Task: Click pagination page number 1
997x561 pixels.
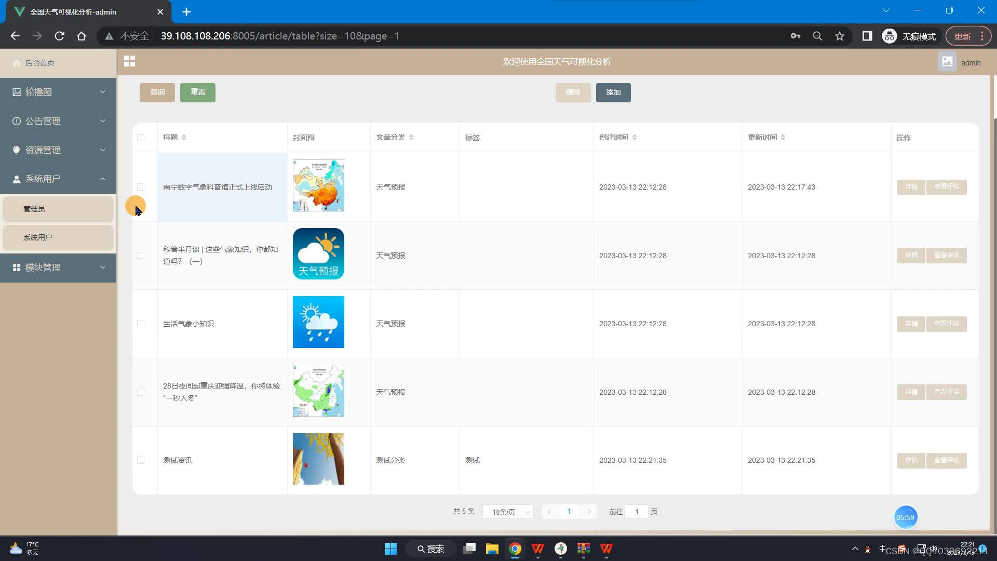Action: click(x=569, y=512)
